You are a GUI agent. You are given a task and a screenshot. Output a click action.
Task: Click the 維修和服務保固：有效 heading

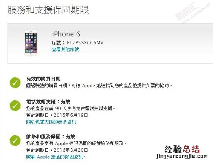[x=51, y=137]
